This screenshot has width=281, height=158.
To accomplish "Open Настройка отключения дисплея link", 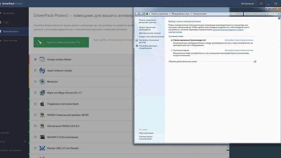I will [x=149, y=41].
